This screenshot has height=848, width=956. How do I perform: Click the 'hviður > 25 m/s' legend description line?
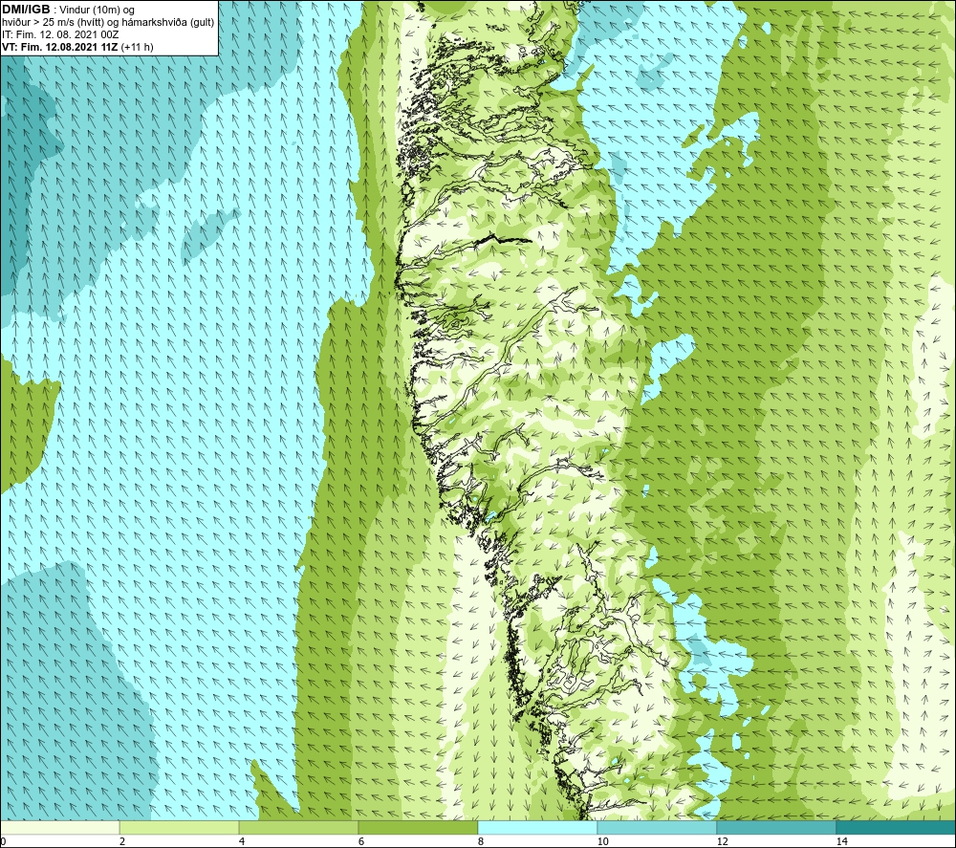tap(108, 23)
